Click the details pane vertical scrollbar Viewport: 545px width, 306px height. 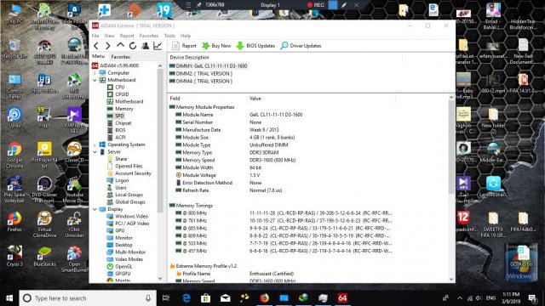(x=451, y=147)
